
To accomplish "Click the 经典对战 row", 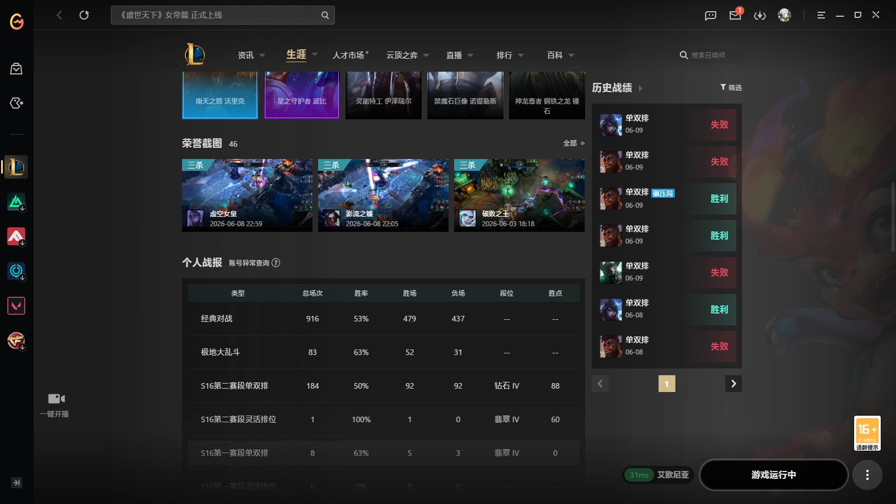I will pyautogui.click(x=384, y=319).
